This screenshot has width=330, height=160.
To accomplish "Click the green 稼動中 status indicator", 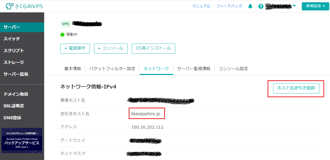I will 63,34.
